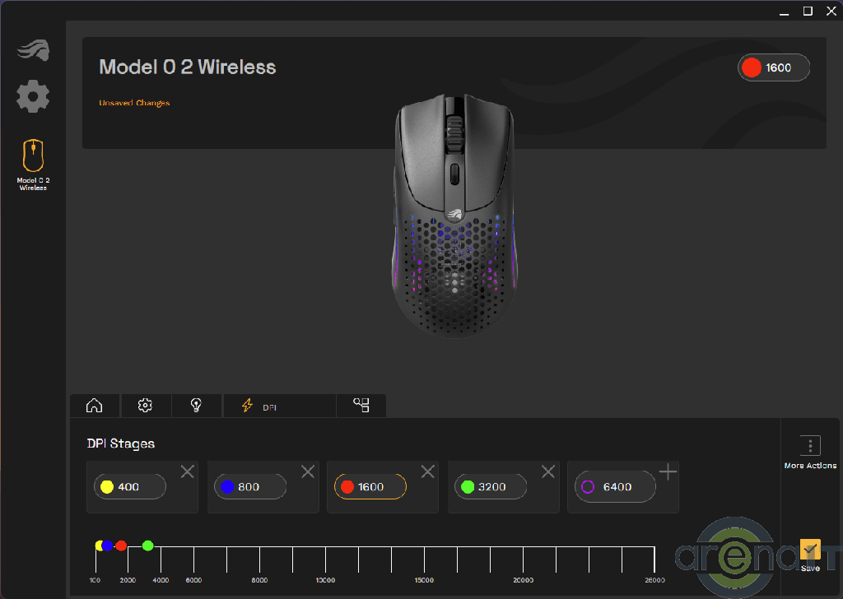This screenshot has height=599, width=843.
Task: Click the Glorious logo in sidebar
Action: 33,50
